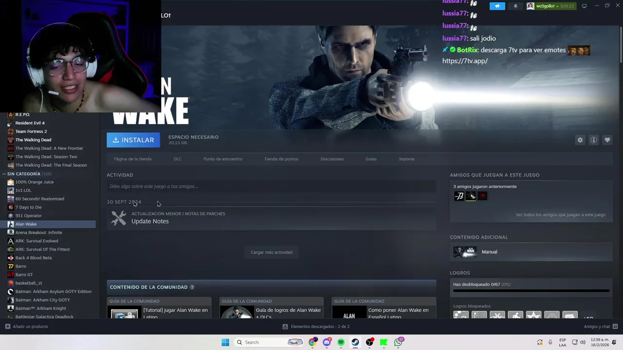Screen dimensions: 623x350
Task: Select Arena Breakout: Infinite in library
Action: coord(38,232)
